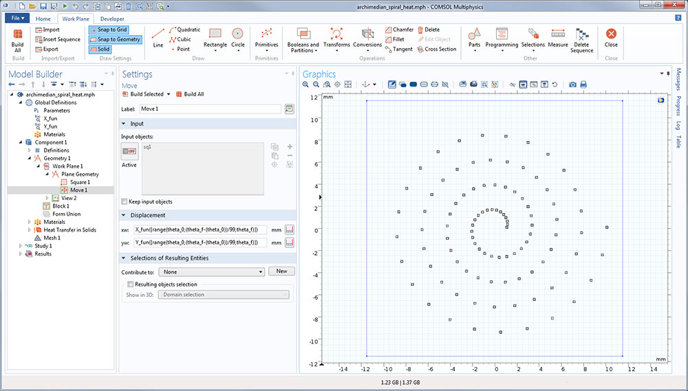Click the camera snapshot icon in Graphics
The width and height of the screenshot is (688, 391).
(x=572, y=85)
